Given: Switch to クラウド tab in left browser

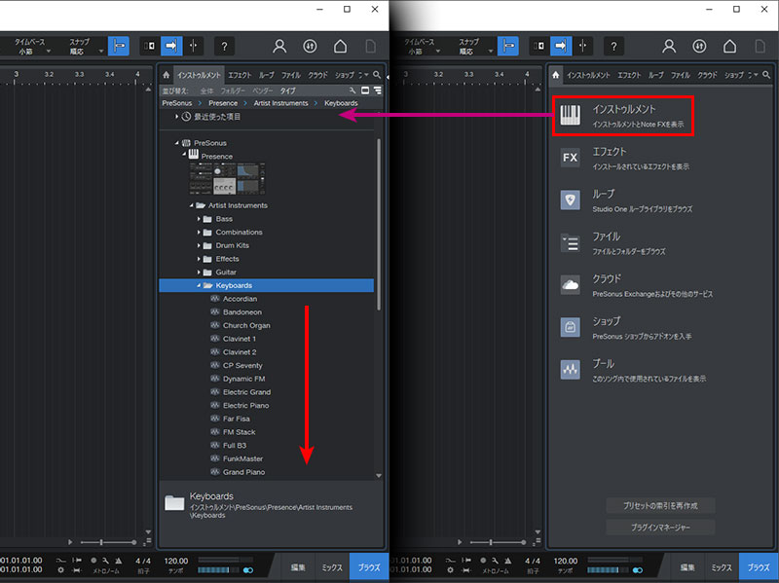Looking at the screenshot, I should 318,75.
